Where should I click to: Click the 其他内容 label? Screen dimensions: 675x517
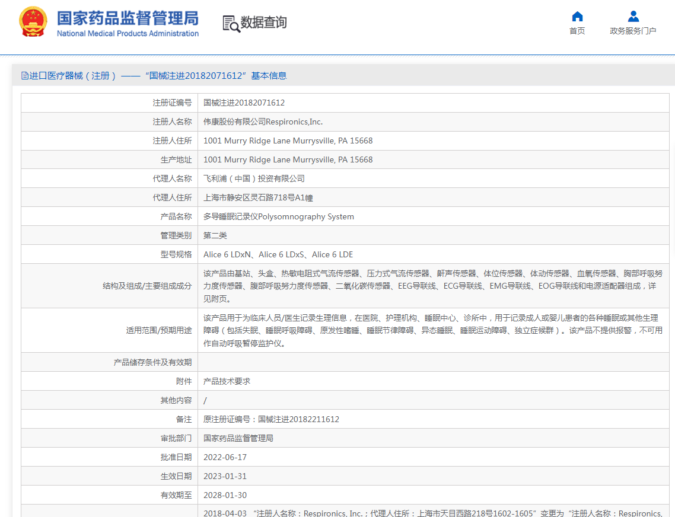[x=176, y=400]
